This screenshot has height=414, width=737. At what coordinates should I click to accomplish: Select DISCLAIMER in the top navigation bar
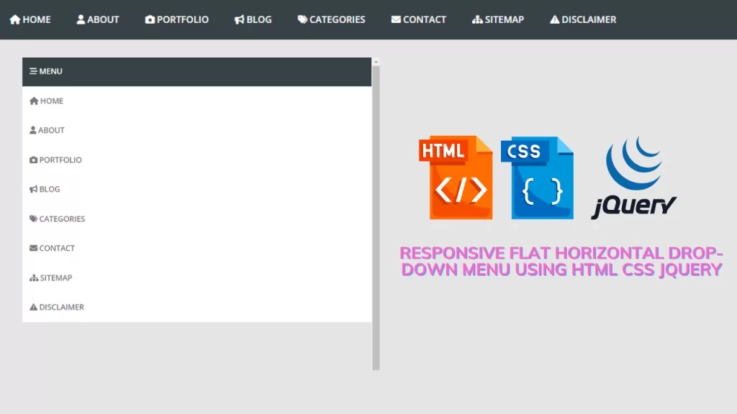tap(583, 19)
